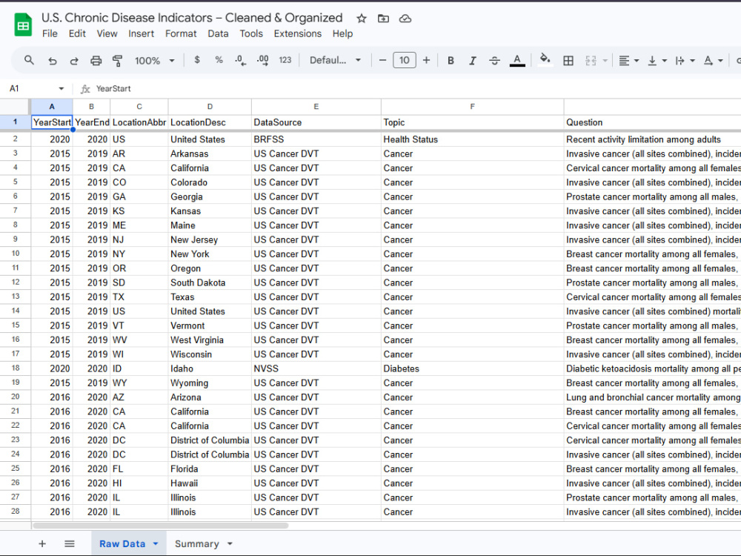Image resolution: width=741 pixels, height=556 pixels.
Task: Increase decimal places
Action: (263, 60)
